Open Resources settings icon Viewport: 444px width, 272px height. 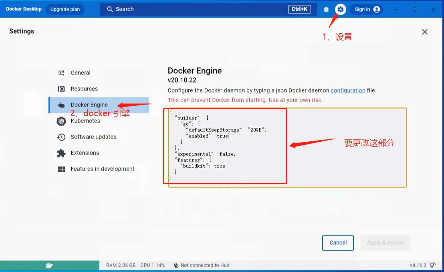point(61,89)
